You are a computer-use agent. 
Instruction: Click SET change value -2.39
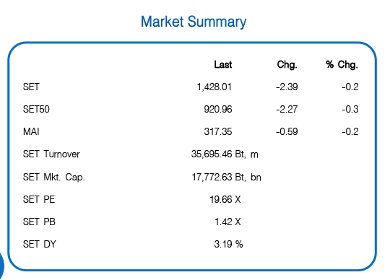coord(287,87)
